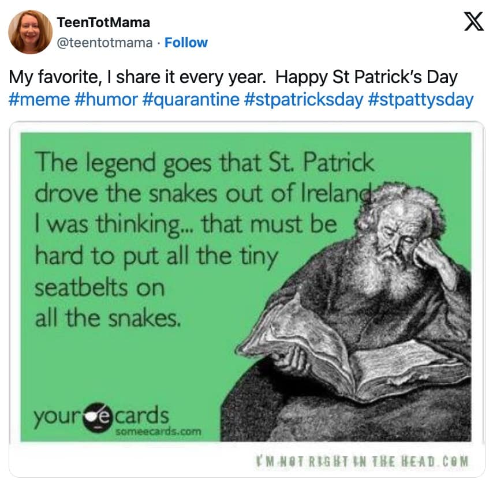Click the @teentotmama handle
The image size is (493, 480).
click(x=105, y=43)
